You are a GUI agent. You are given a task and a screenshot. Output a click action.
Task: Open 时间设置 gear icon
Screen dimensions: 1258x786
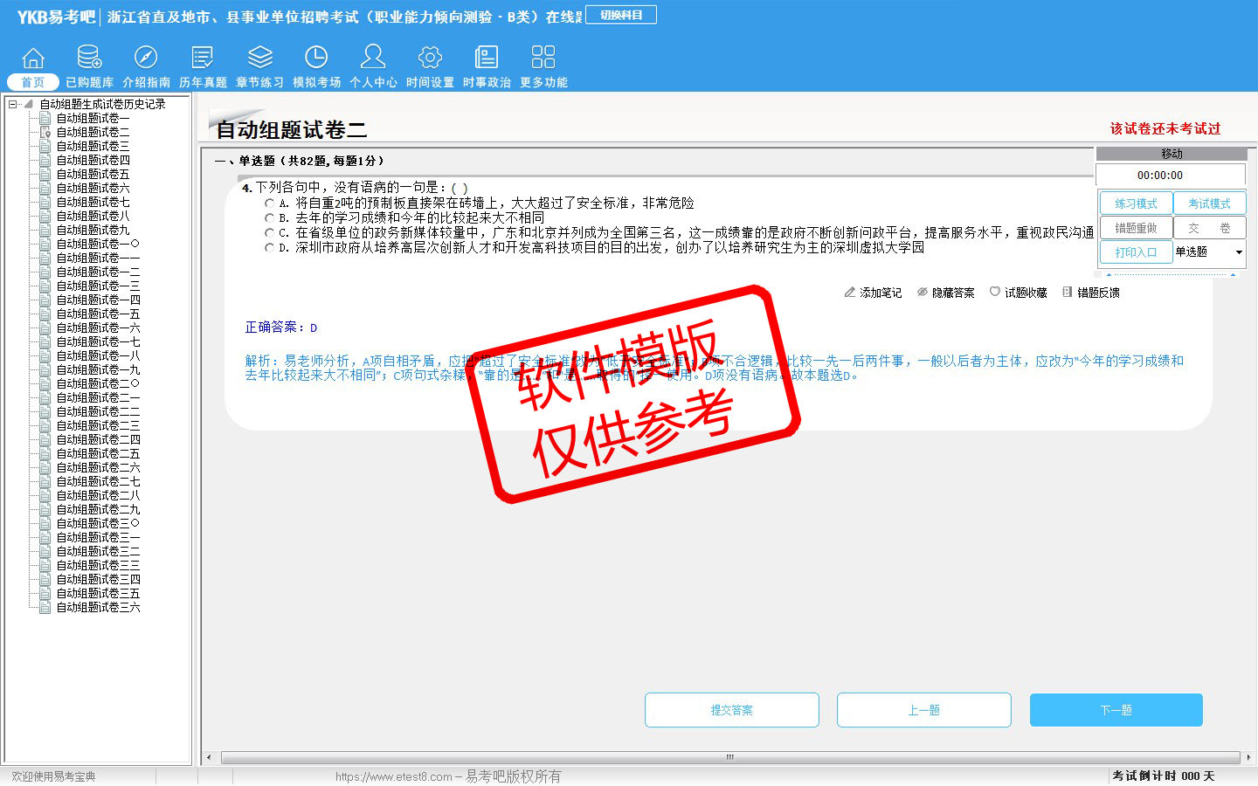click(x=430, y=59)
